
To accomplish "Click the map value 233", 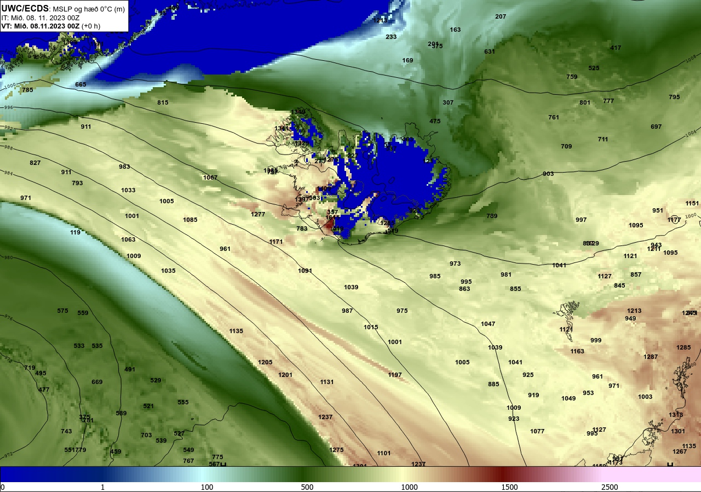I will point(391,37).
